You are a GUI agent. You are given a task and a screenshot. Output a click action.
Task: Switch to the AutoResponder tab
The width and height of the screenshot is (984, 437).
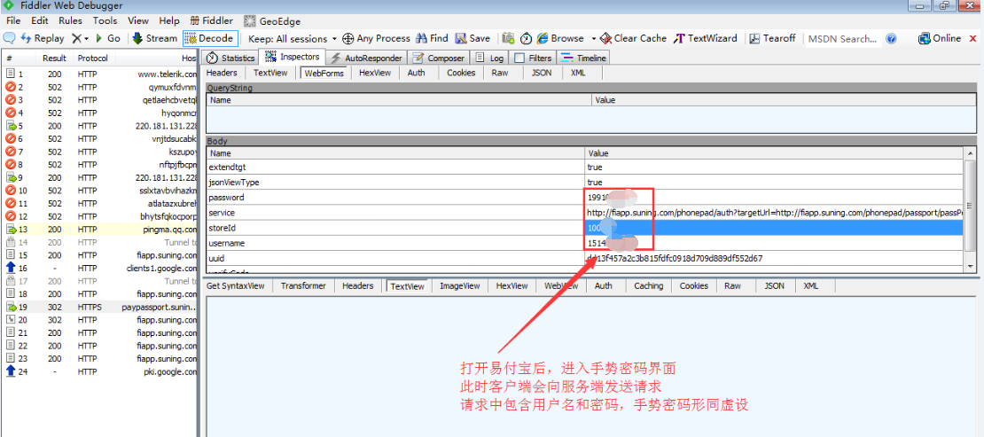[366, 58]
